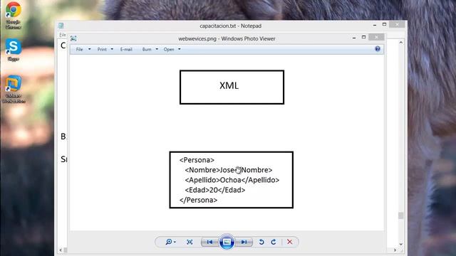456x256 pixels.
Task: Click the <Apellido>Ochoa</Apellido> line
Action: 232,180
